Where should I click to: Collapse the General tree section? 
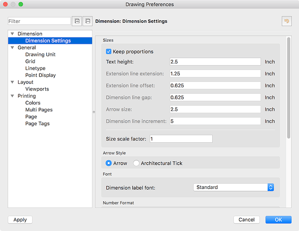pyautogui.click(x=12, y=48)
